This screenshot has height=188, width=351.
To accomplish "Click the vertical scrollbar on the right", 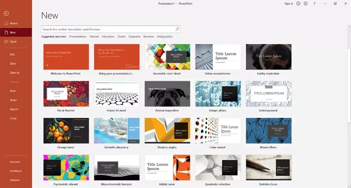I will tap(349, 86).
